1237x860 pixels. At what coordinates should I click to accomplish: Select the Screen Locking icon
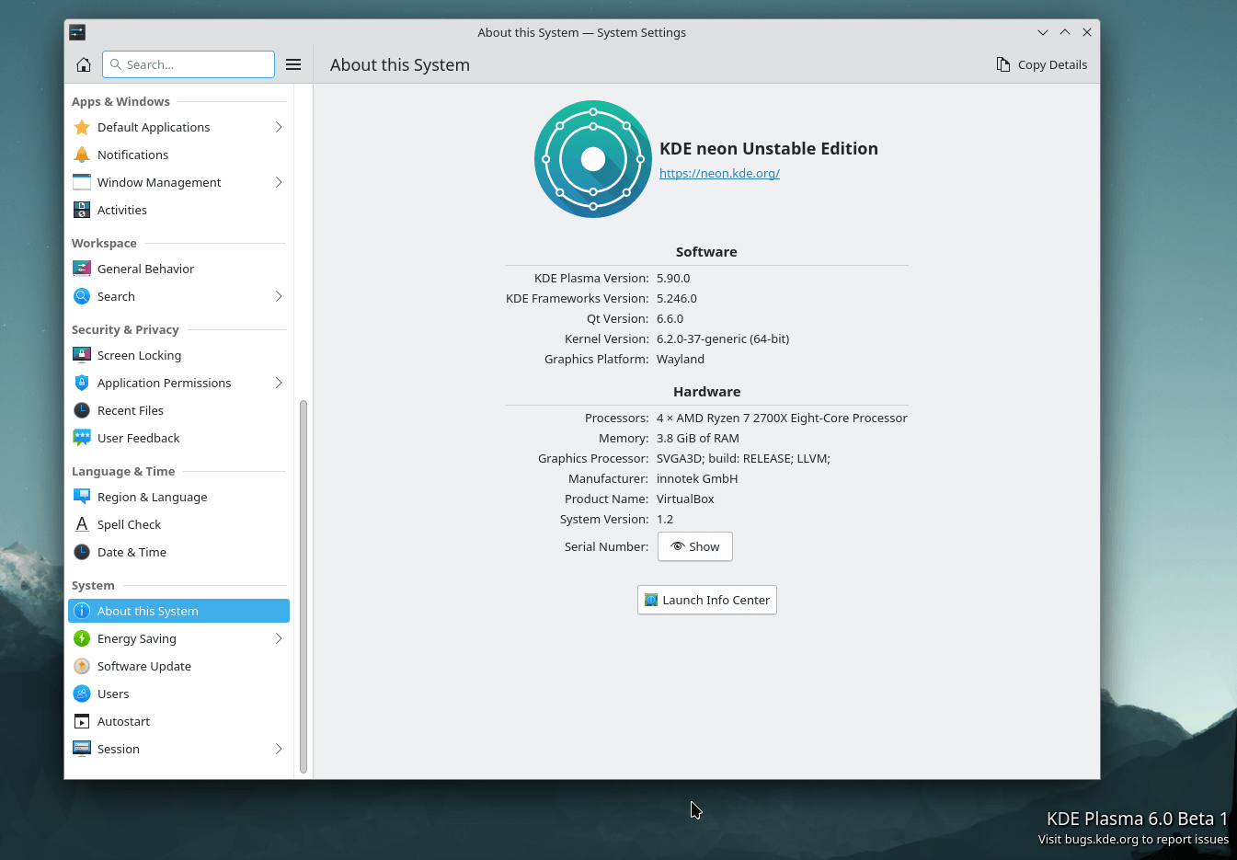82,355
